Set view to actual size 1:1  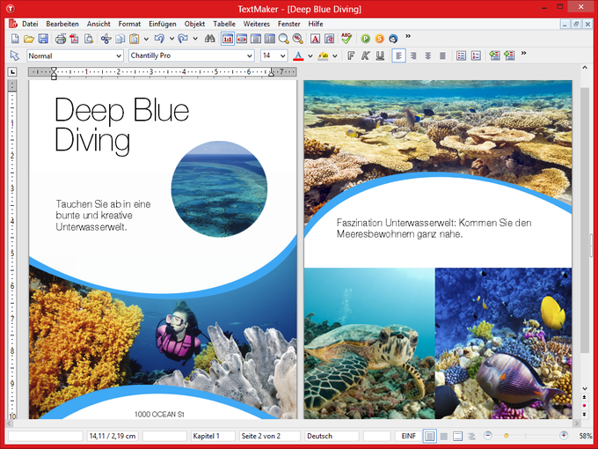tap(228, 39)
